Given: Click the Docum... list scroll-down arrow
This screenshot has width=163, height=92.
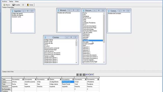Looking at the screenshot, I should click(x=104, y=62).
